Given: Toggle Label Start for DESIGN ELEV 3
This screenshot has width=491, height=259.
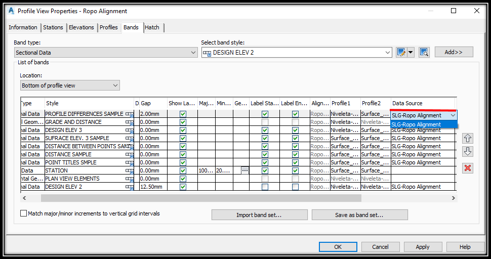Looking at the screenshot, I should click(x=265, y=130).
